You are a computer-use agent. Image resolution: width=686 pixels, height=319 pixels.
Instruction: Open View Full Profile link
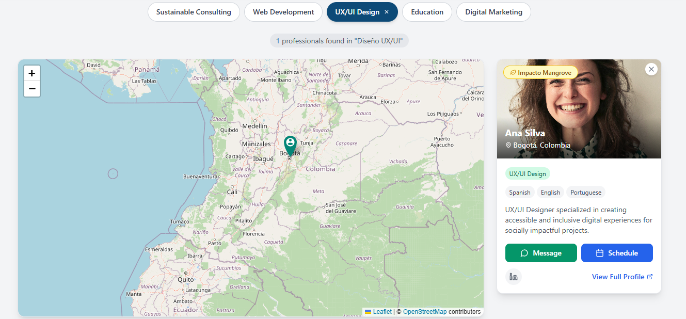(623, 277)
